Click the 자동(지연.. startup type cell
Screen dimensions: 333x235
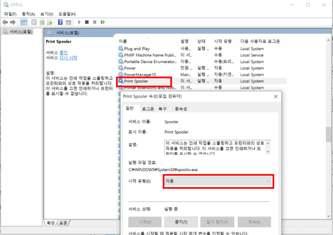pyautogui.click(x=224, y=75)
